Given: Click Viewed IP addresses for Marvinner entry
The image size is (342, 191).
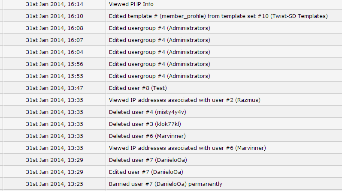Looking at the screenshot, I should pos(188,148).
